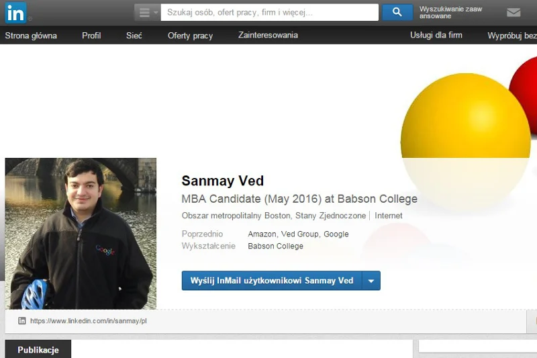This screenshot has height=358, width=537.
Task: Select Oferty pracy in navigation
Action: click(191, 36)
